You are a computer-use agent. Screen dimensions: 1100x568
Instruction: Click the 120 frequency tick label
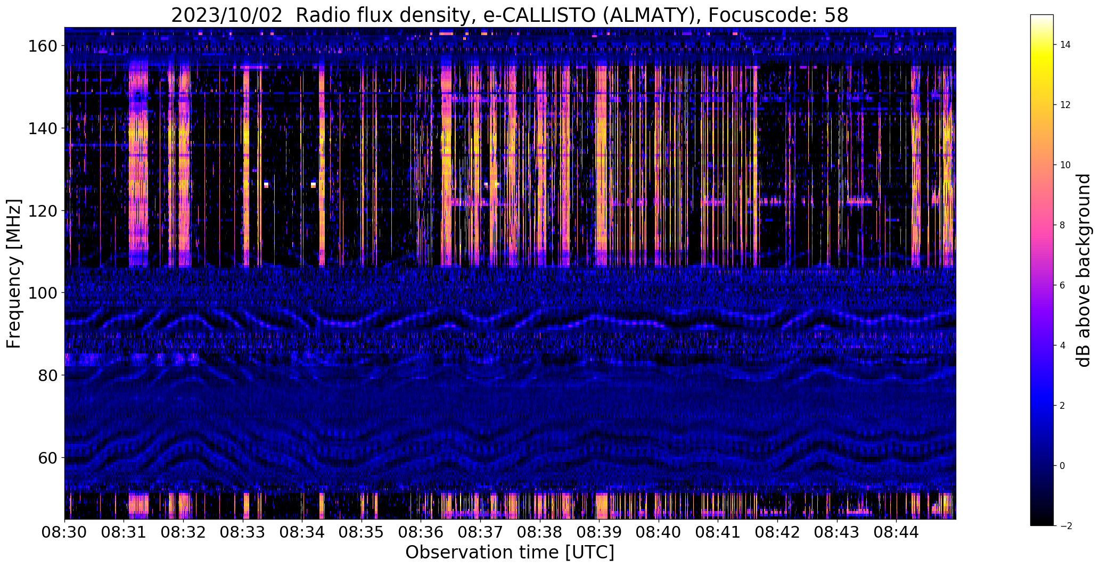point(42,211)
